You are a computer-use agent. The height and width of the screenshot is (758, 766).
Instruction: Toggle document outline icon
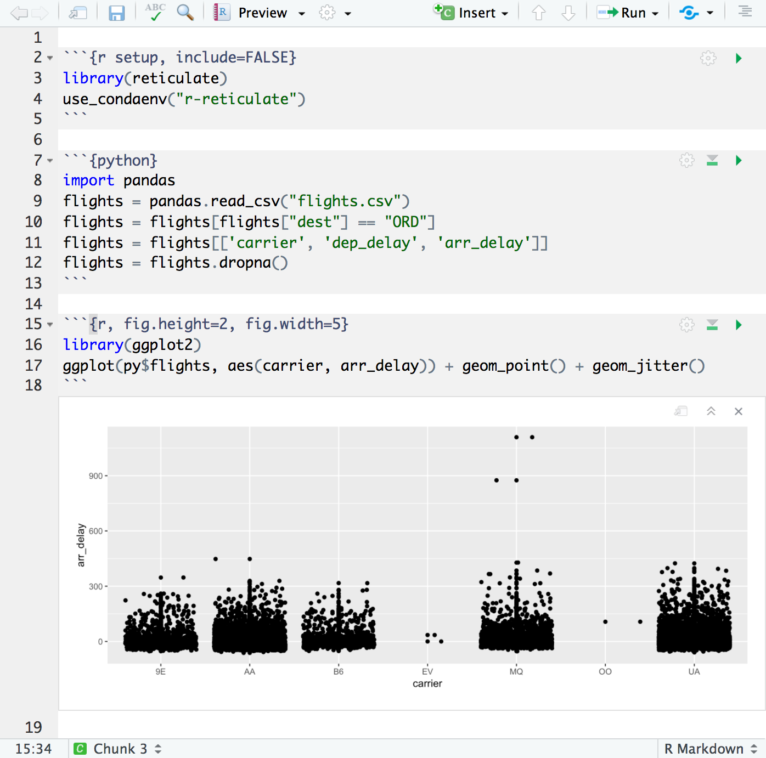click(745, 12)
